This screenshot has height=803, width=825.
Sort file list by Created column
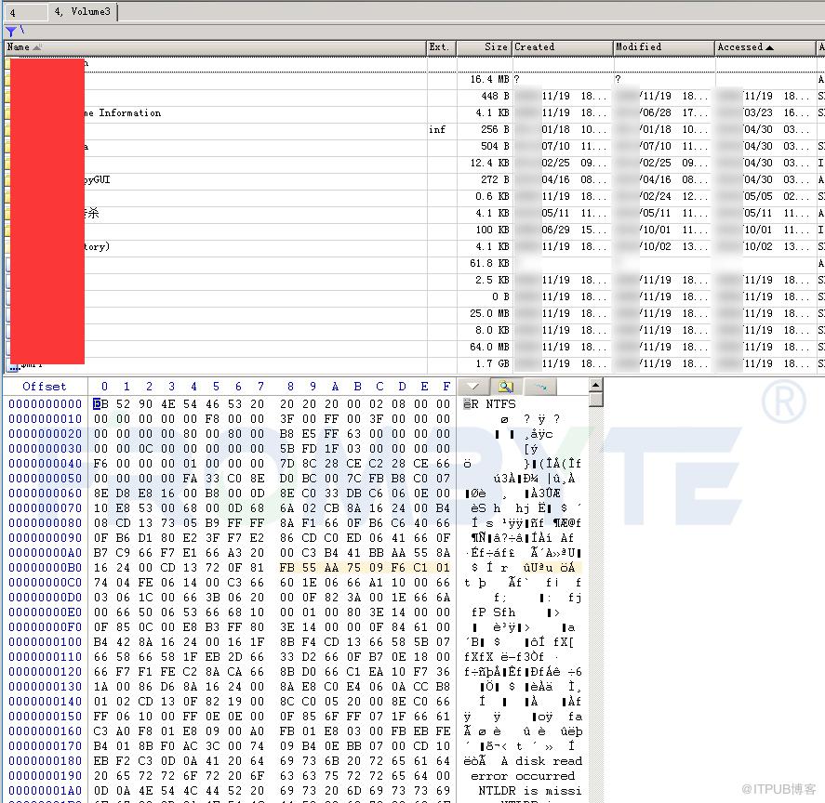click(563, 47)
